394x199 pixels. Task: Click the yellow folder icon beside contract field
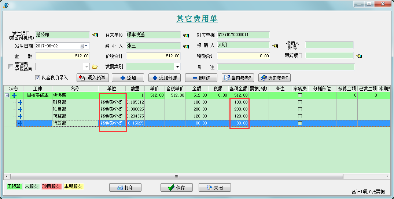[95, 67]
